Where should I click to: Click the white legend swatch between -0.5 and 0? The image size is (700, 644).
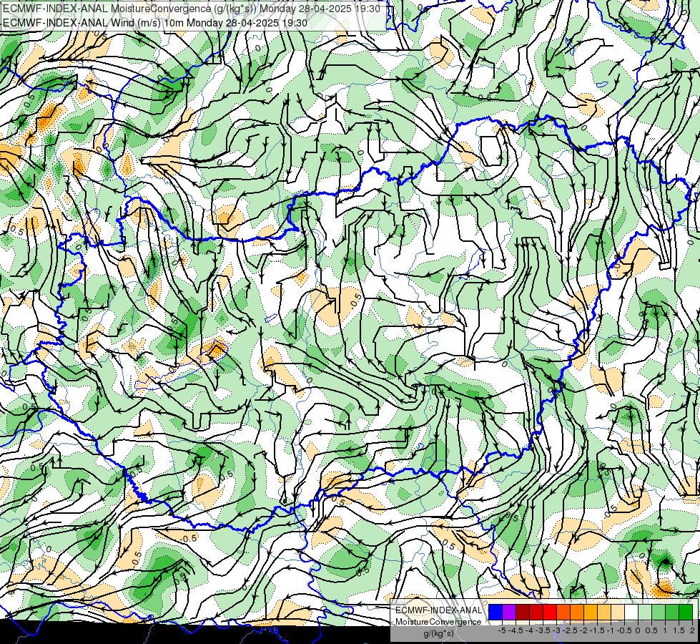click(631, 613)
